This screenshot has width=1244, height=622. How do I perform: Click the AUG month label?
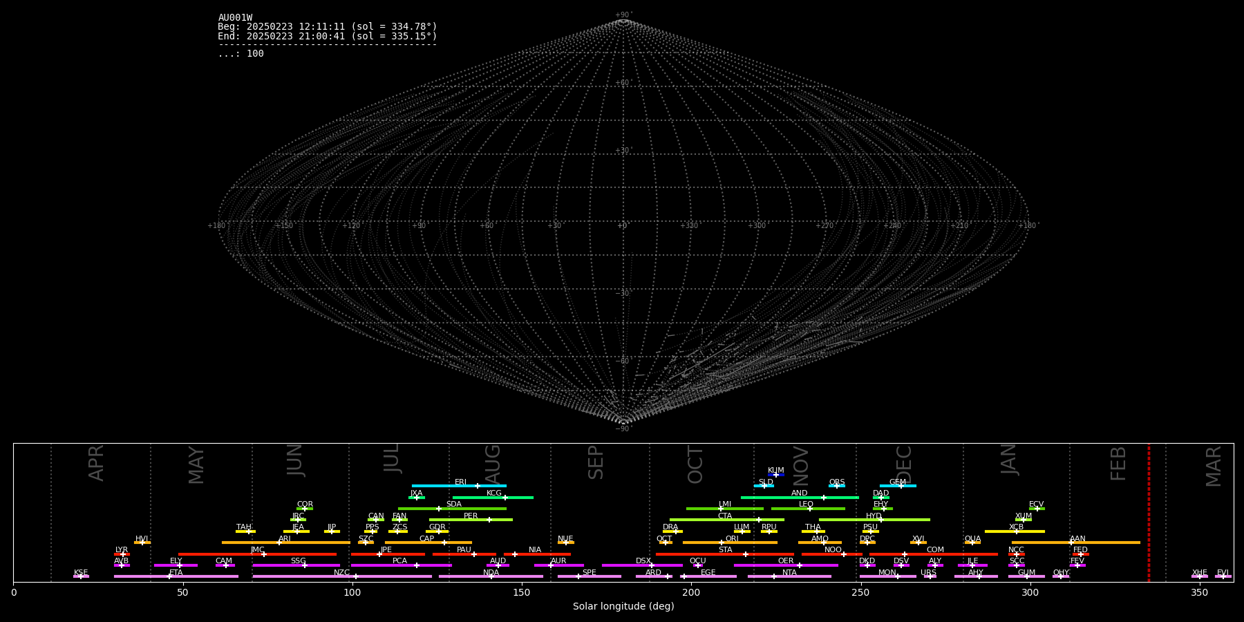[493, 465]
